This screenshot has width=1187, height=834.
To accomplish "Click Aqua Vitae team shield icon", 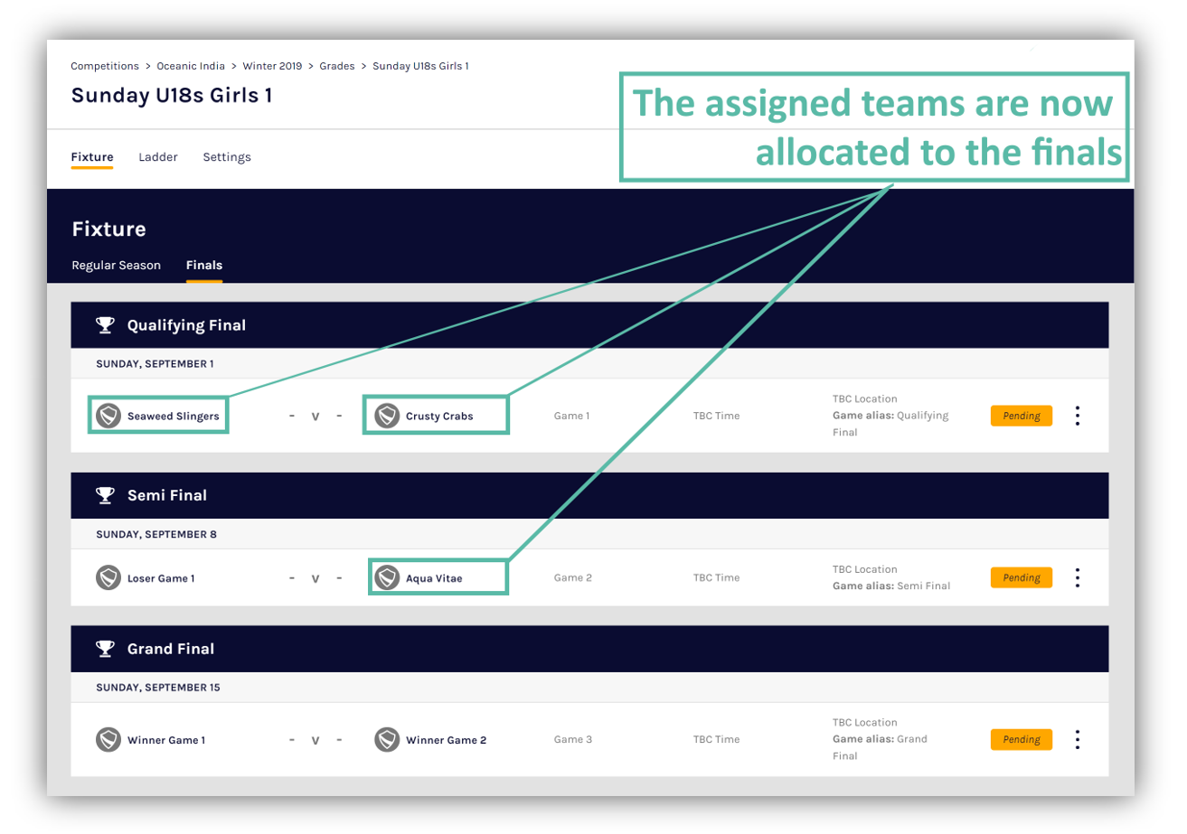I will (x=387, y=577).
